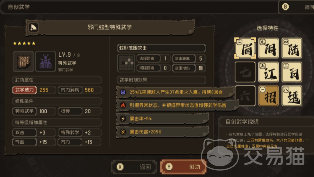Click the martial art scroll thumbnail
The image size is (314, 177).
pyautogui.click(x=23, y=61)
